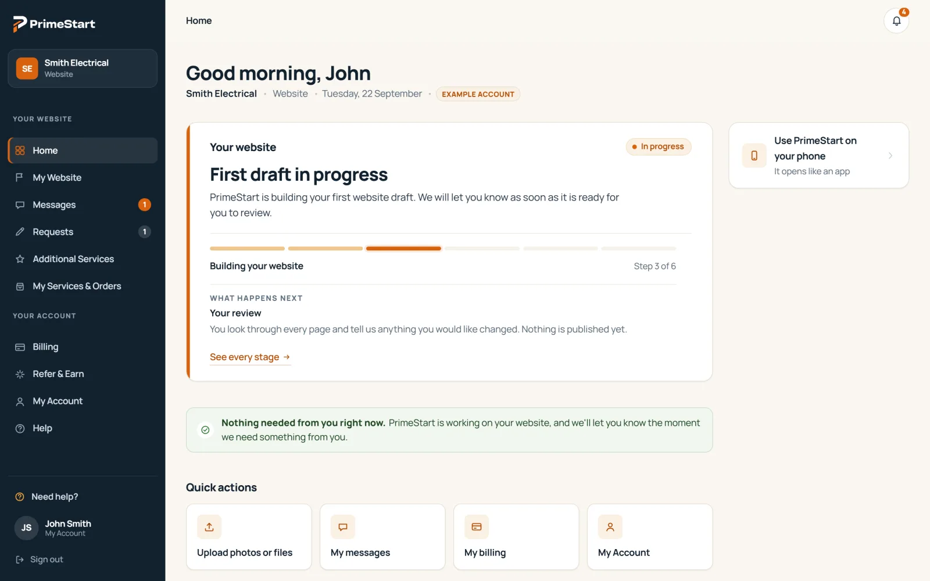This screenshot has height=581, width=930.
Task: Open Refer & Earn page
Action: coord(83,374)
